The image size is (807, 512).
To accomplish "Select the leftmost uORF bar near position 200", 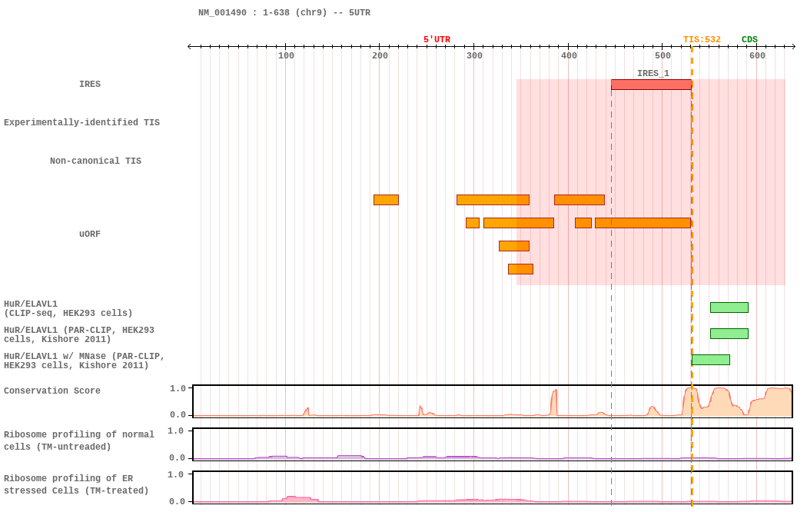I will click(x=386, y=200).
